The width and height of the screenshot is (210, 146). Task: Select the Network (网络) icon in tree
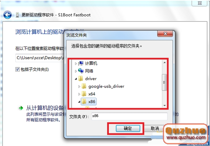pyautogui.click(x=81, y=71)
